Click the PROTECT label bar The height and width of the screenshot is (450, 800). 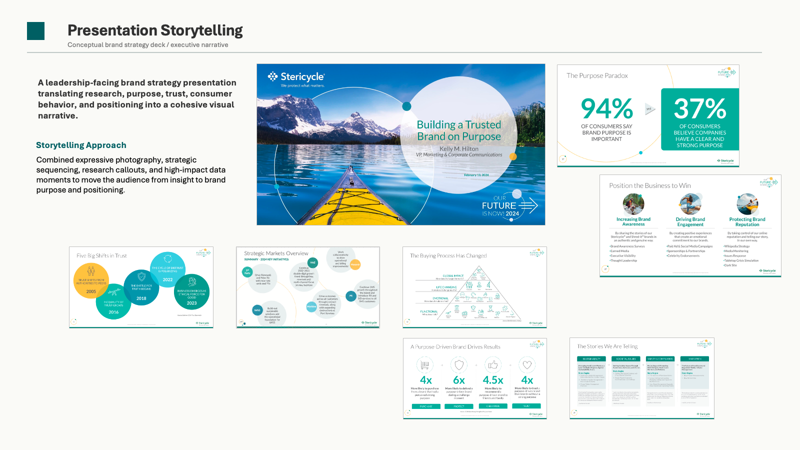(459, 406)
